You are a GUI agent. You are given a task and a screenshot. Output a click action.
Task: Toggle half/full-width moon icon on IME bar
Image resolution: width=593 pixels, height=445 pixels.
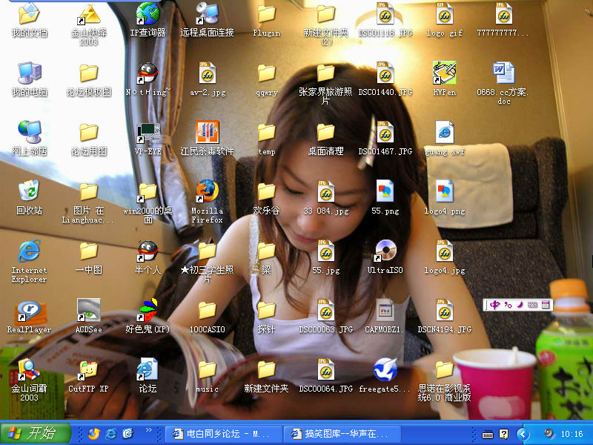(x=520, y=305)
